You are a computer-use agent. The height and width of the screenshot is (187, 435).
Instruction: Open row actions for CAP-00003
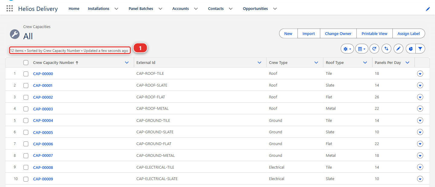[x=420, y=109]
